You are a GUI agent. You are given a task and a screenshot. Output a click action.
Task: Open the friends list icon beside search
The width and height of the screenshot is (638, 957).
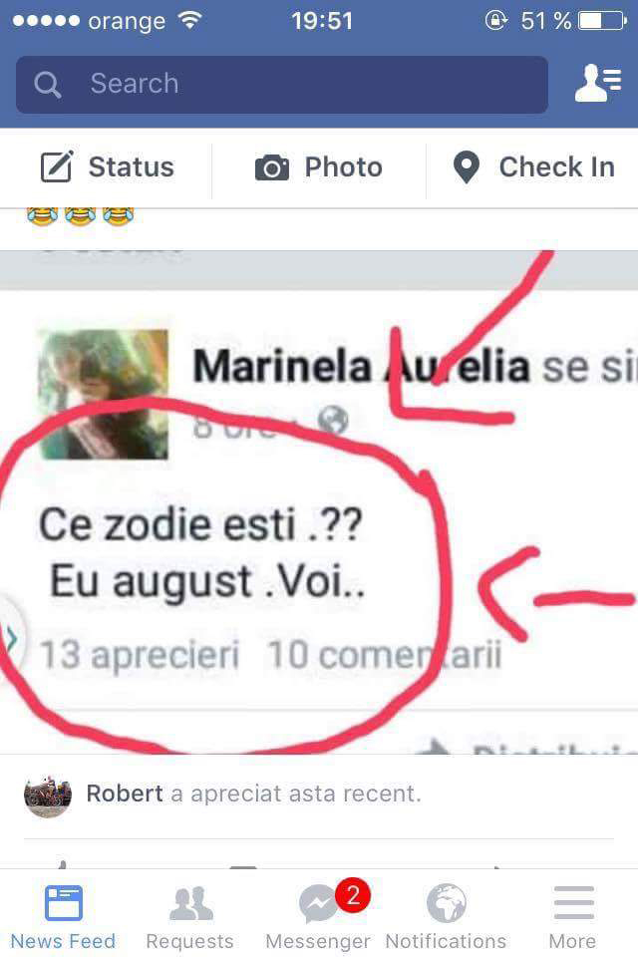coord(598,83)
